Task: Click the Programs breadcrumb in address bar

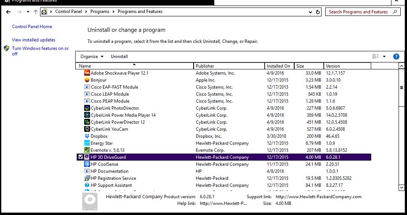Action: 100,12
